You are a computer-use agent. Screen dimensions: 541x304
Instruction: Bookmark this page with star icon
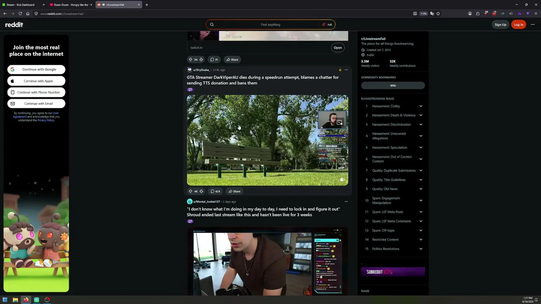438,14
